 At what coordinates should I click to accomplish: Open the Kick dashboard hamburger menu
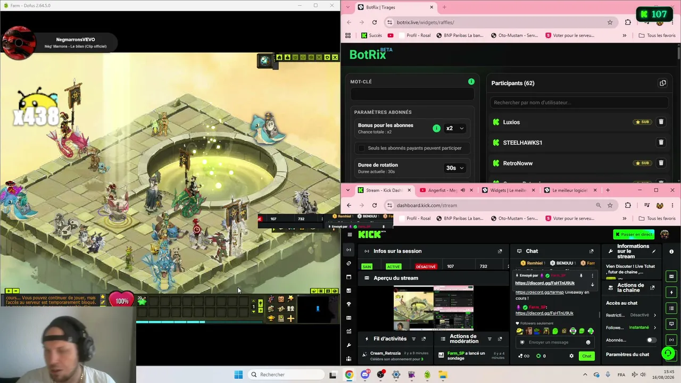pos(350,235)
